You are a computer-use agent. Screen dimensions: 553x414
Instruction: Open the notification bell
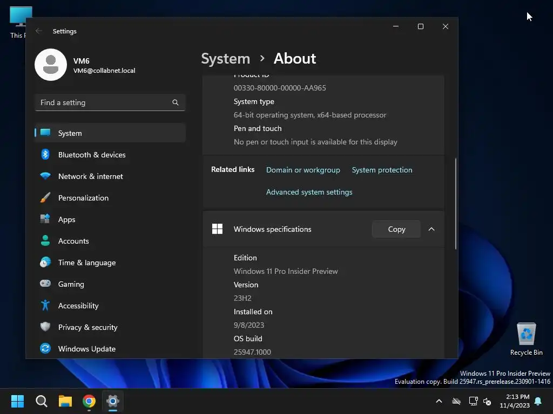(x=538, y=401)
